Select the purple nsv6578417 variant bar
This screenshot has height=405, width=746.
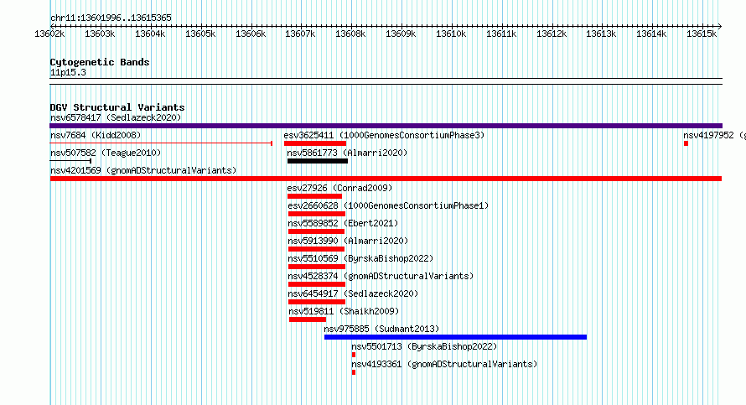(386, 126)
